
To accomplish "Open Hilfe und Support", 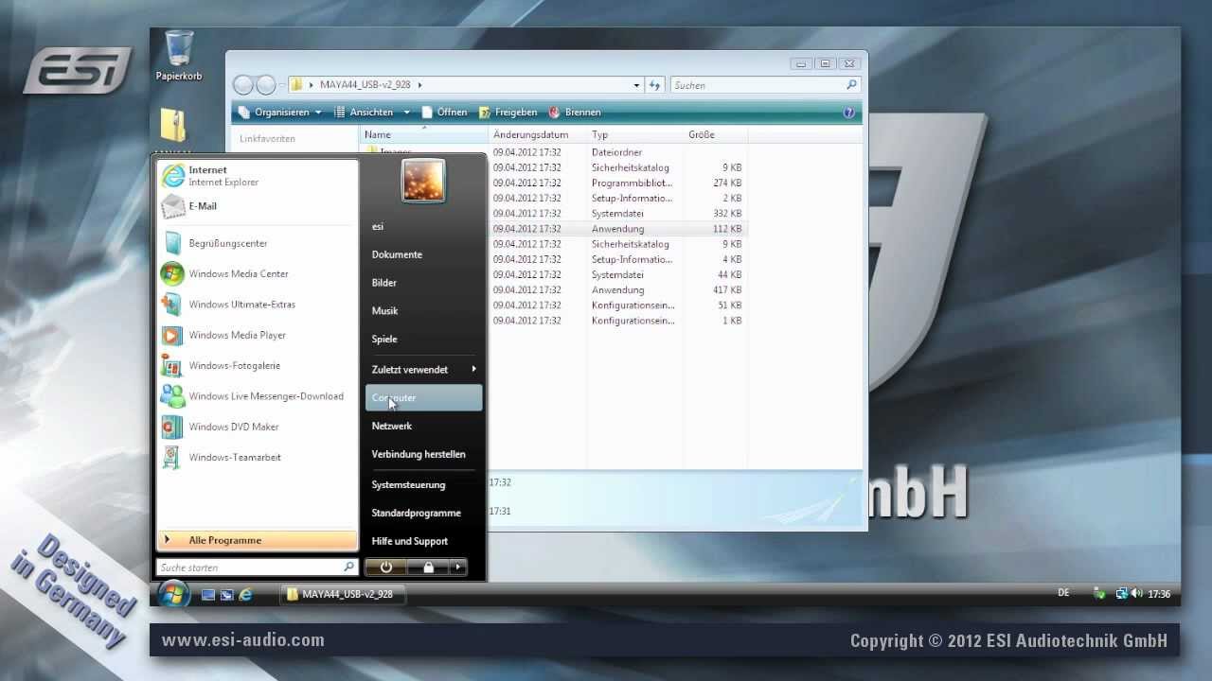I will point(423,542).
